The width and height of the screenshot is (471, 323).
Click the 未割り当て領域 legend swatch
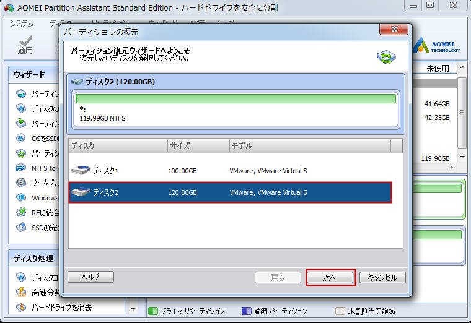point(340,311)
